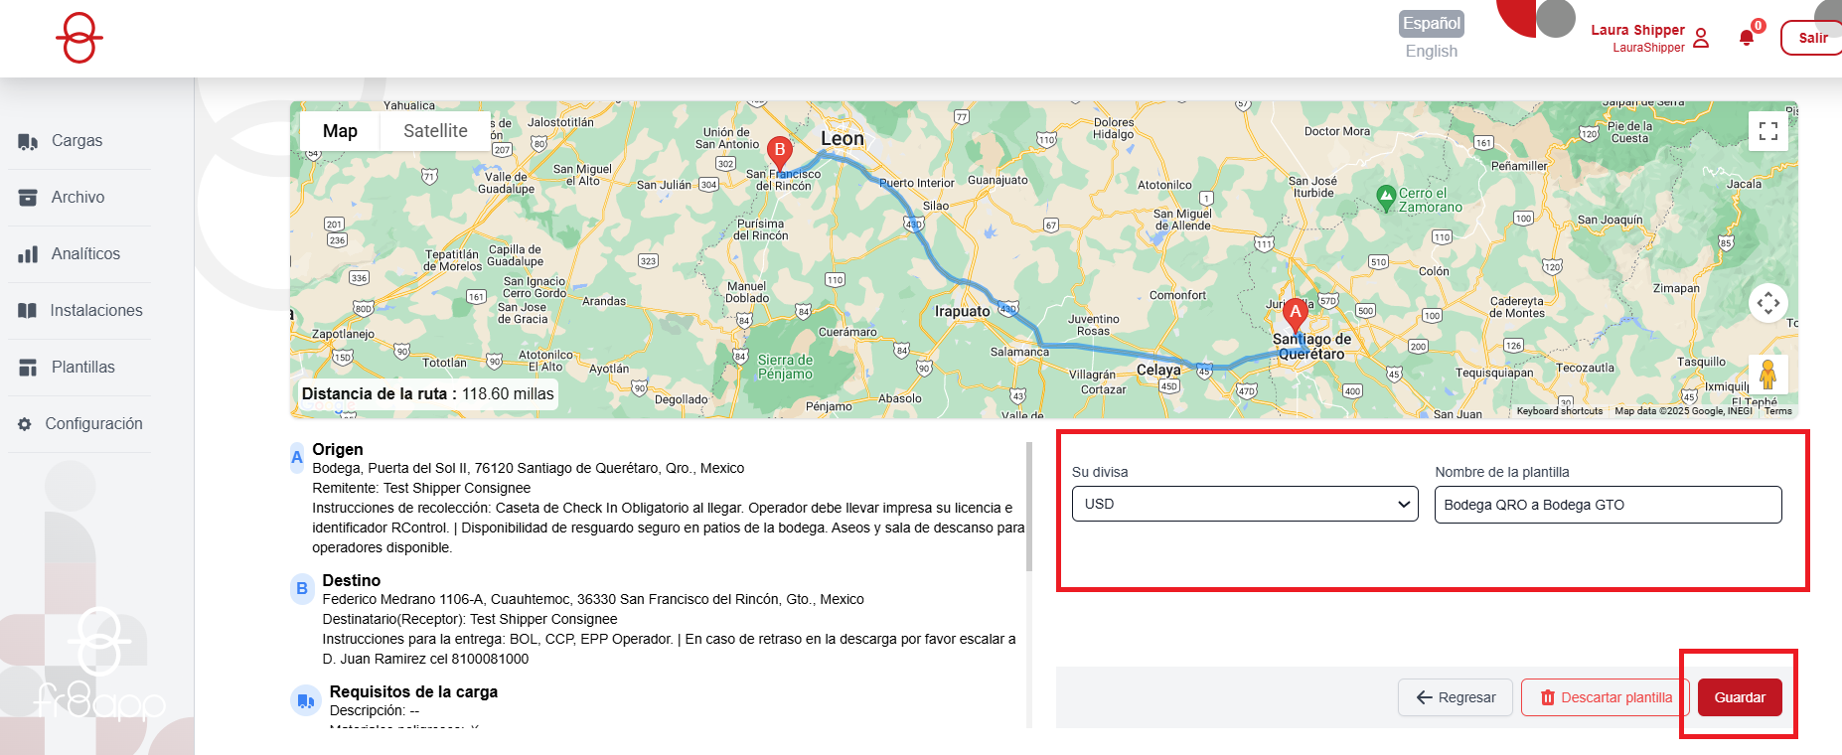The image size is (1842, 755).
Task: Click the Cerro el Zamorano park marker
Action: pos(1386,199)
